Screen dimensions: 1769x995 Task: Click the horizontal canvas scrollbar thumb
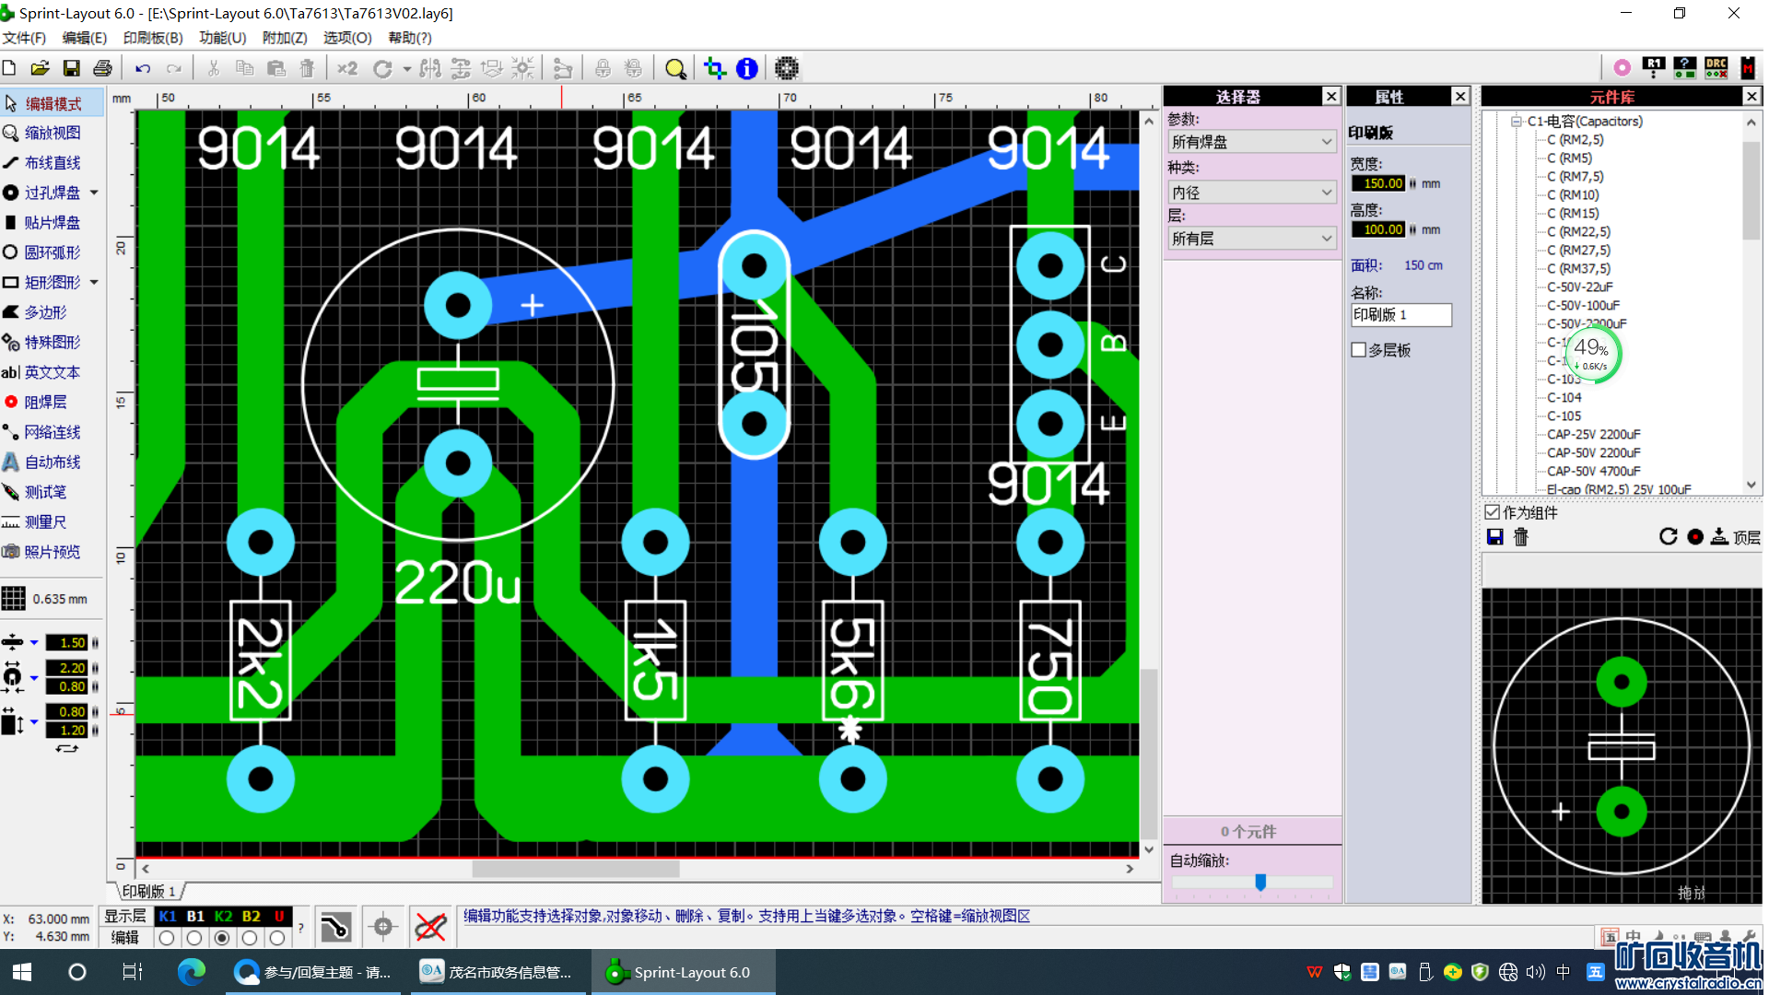(x=576, y=869)
